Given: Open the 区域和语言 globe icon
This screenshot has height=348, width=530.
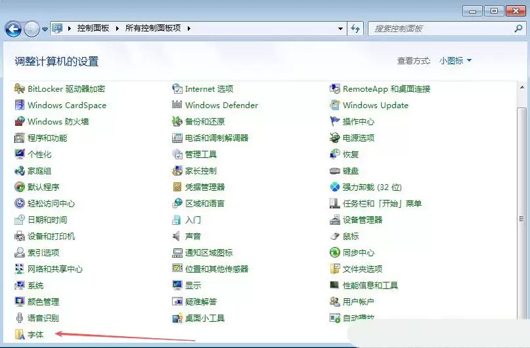Looking at the screenshot, I should point(177,203).
